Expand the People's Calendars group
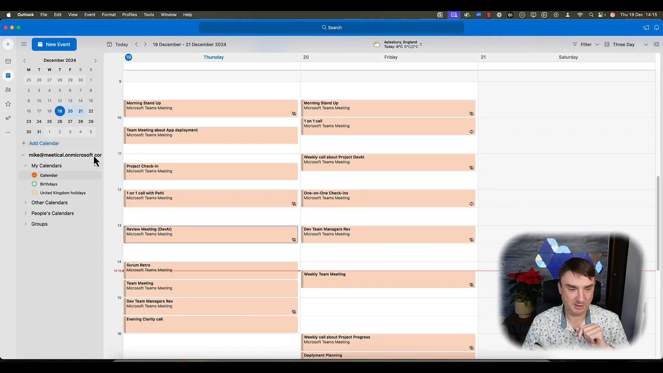 (x=26, y=213)
